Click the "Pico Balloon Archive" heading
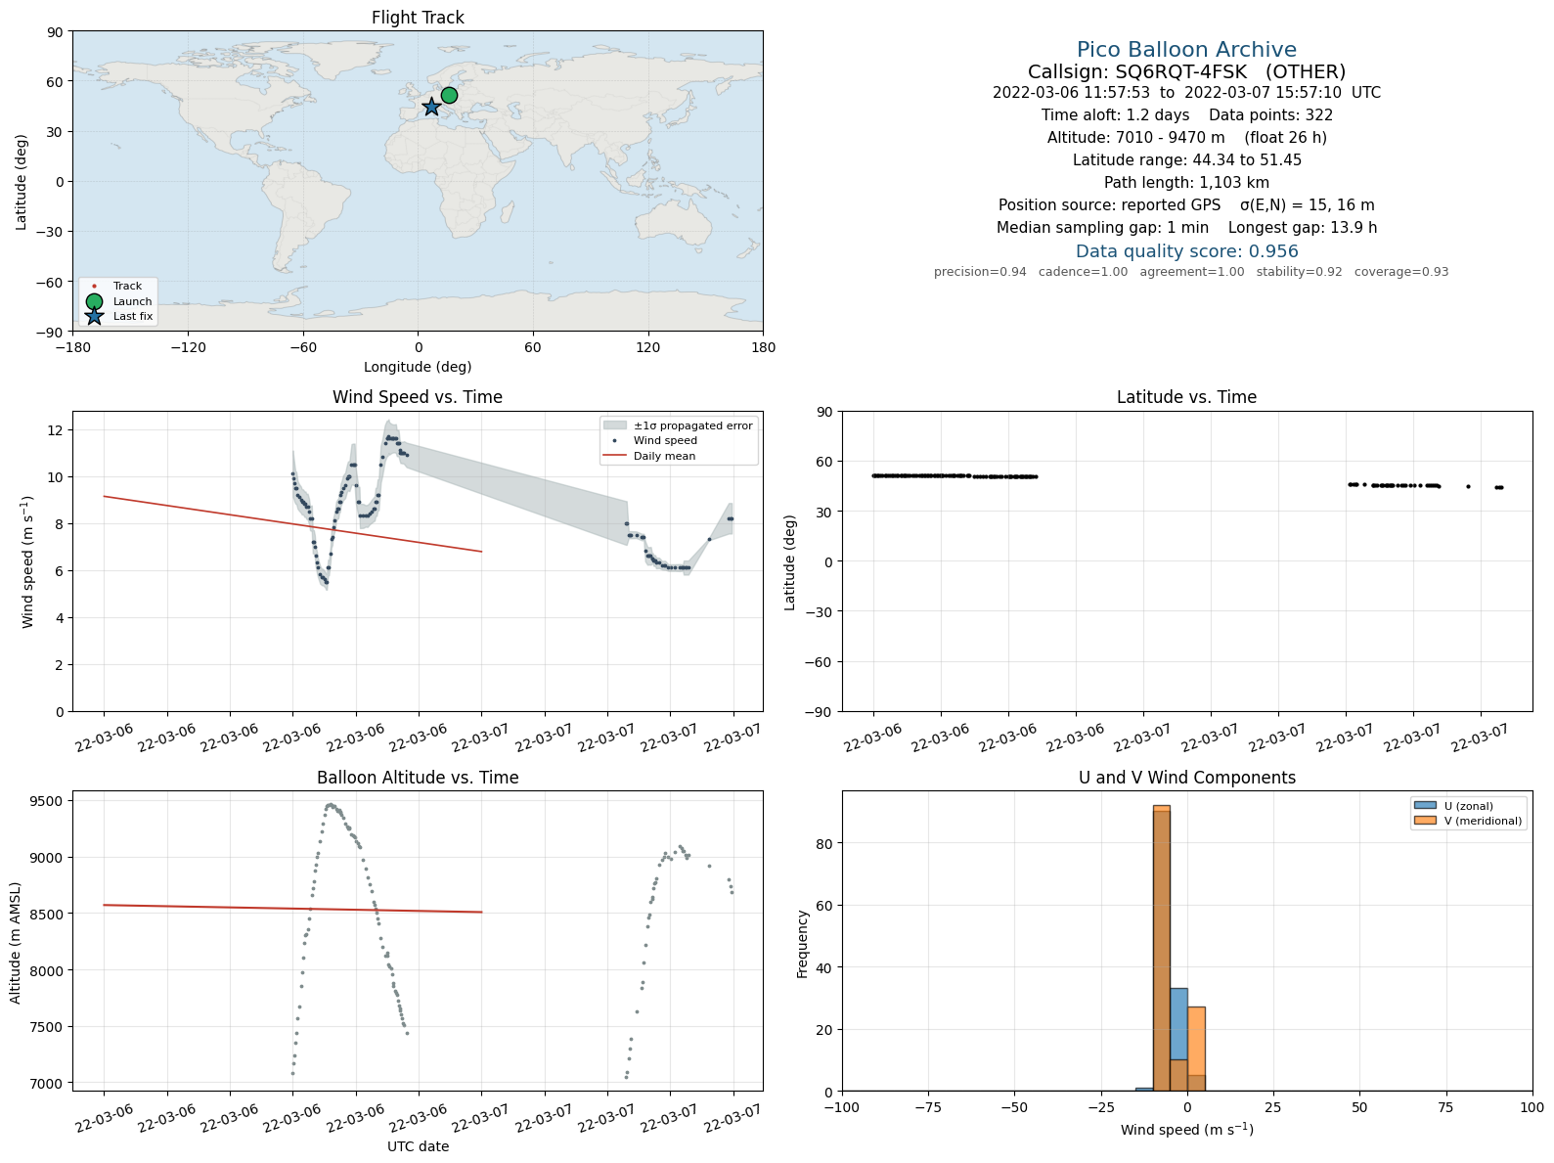1554x1163 pixels. point(1186,50)
